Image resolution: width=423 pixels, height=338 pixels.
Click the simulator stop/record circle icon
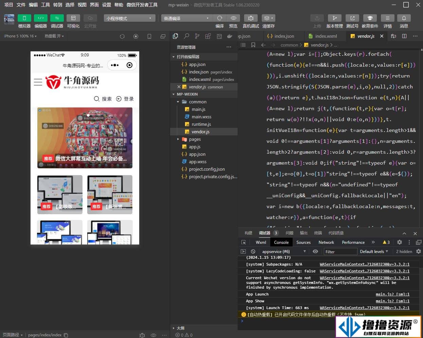point(136,36)
